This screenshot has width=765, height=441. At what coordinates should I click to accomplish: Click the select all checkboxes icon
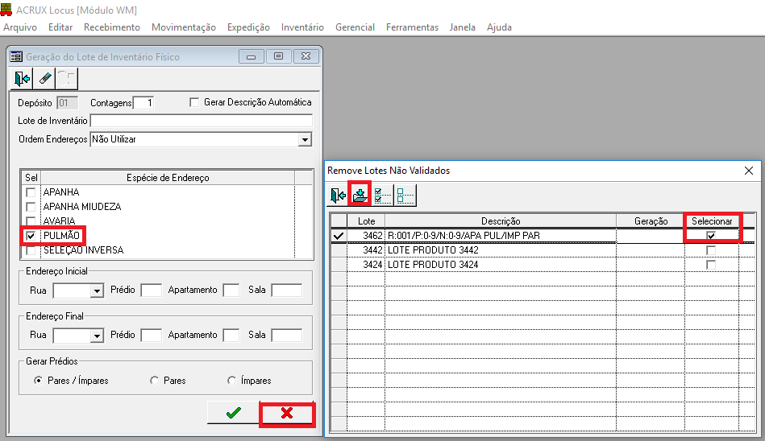coord(382,196)
